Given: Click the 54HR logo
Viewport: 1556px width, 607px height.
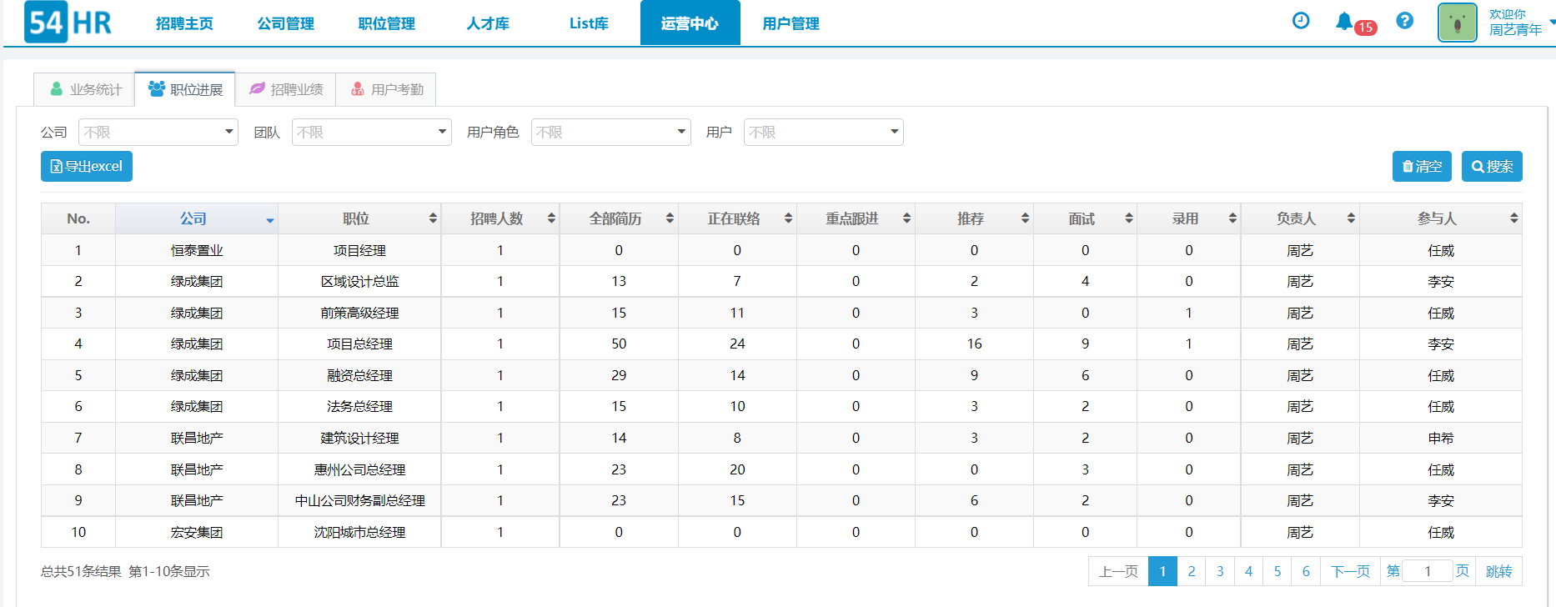Looking at the screenshot, I should 68,23.
